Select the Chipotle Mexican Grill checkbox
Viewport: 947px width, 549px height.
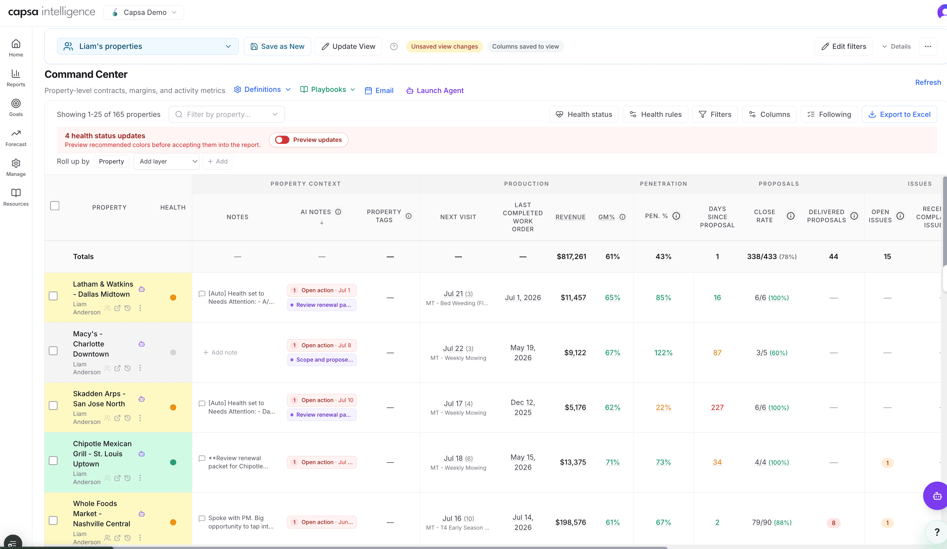click(53, 460)
